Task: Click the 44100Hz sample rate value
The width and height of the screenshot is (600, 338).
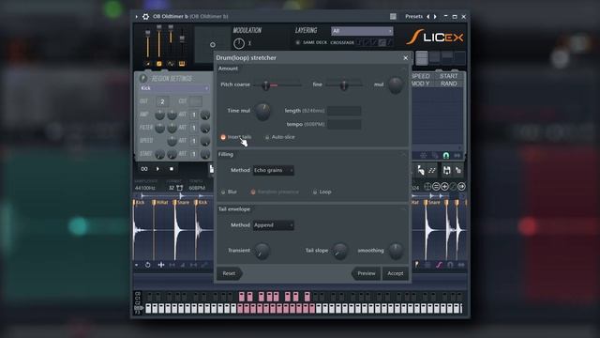Action: 145,188
